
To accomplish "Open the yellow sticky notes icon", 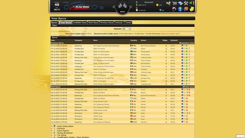I will coord(192,9).
